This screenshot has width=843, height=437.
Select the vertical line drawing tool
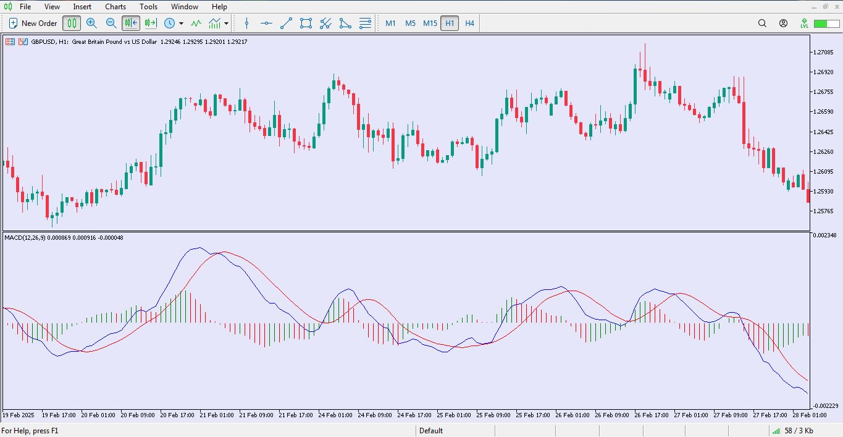tap(246, 23)
